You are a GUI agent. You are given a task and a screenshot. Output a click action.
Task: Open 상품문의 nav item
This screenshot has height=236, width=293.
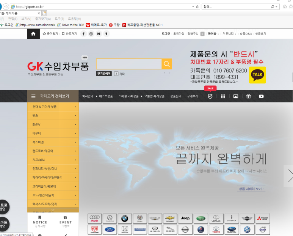[x=175, y=96]
